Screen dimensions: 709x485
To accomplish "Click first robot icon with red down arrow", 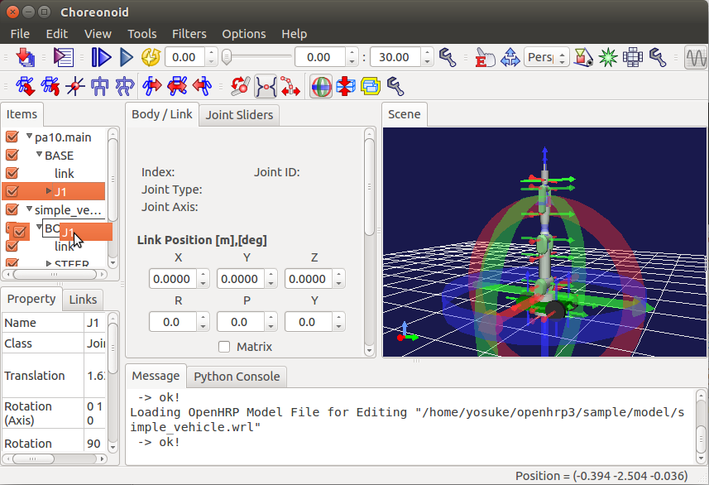I will click(26, 86).
